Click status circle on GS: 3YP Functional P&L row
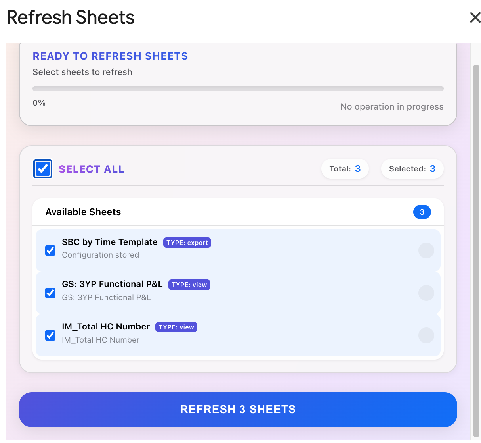481x443 pixels. (x=426, y=293)
